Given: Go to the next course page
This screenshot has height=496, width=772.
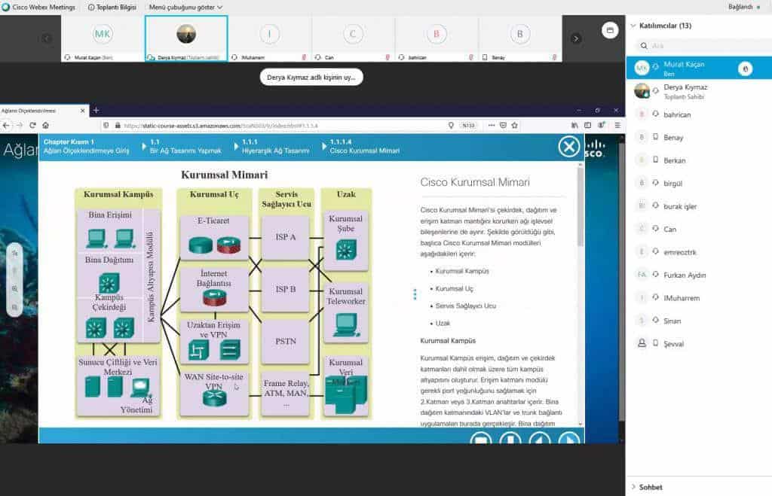Looking at the screenshot, I should click(569, 439).
